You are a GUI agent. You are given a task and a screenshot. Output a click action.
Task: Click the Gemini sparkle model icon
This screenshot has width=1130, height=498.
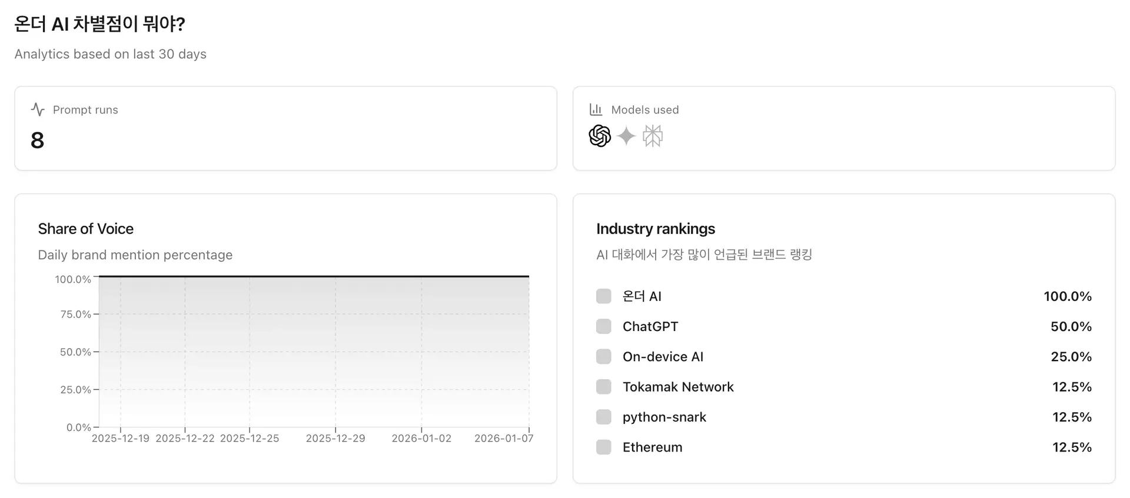[x=626, y=136]
